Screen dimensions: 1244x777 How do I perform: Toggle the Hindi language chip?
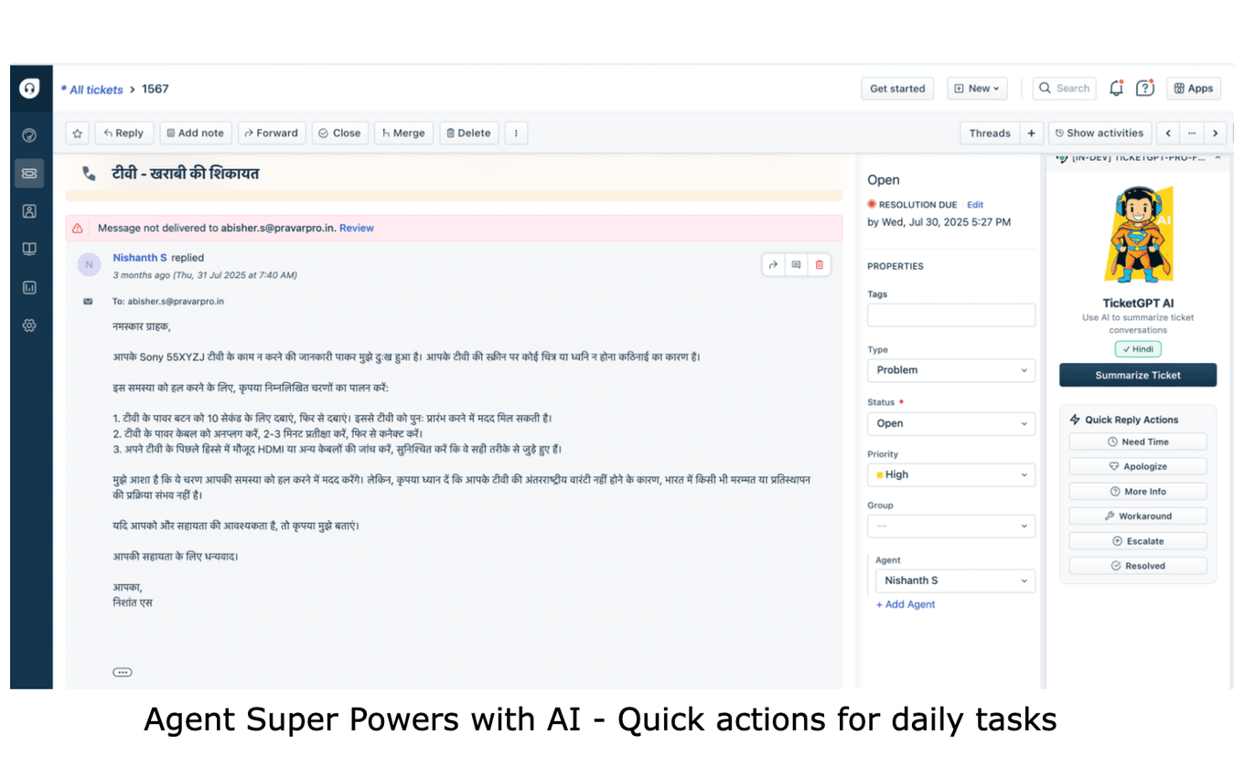pyautogui.click(x=1138, y=349)
